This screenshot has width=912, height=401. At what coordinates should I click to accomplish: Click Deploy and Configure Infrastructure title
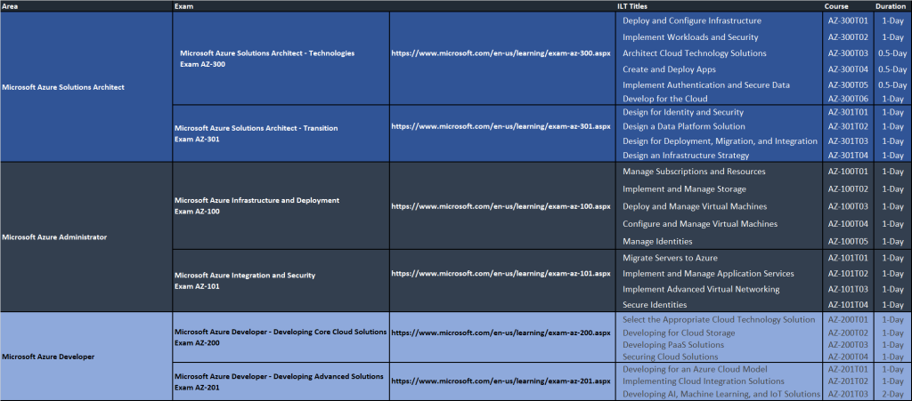(x=691, y=20)
